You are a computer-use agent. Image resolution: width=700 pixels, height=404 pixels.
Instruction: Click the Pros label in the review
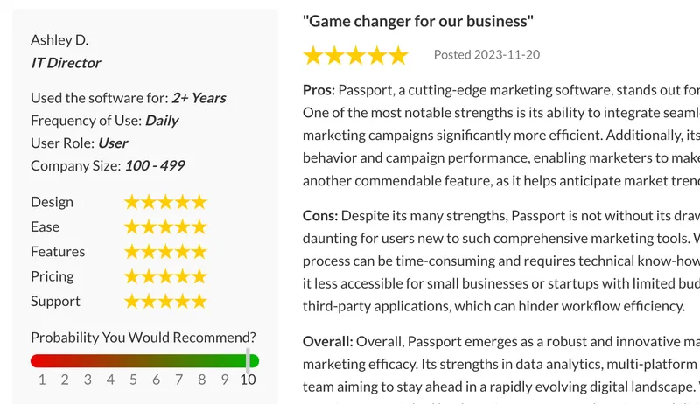[318, 89]
